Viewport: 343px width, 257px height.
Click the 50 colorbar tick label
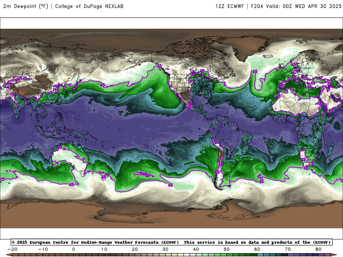pyautogui.click(x=227, y=249)
